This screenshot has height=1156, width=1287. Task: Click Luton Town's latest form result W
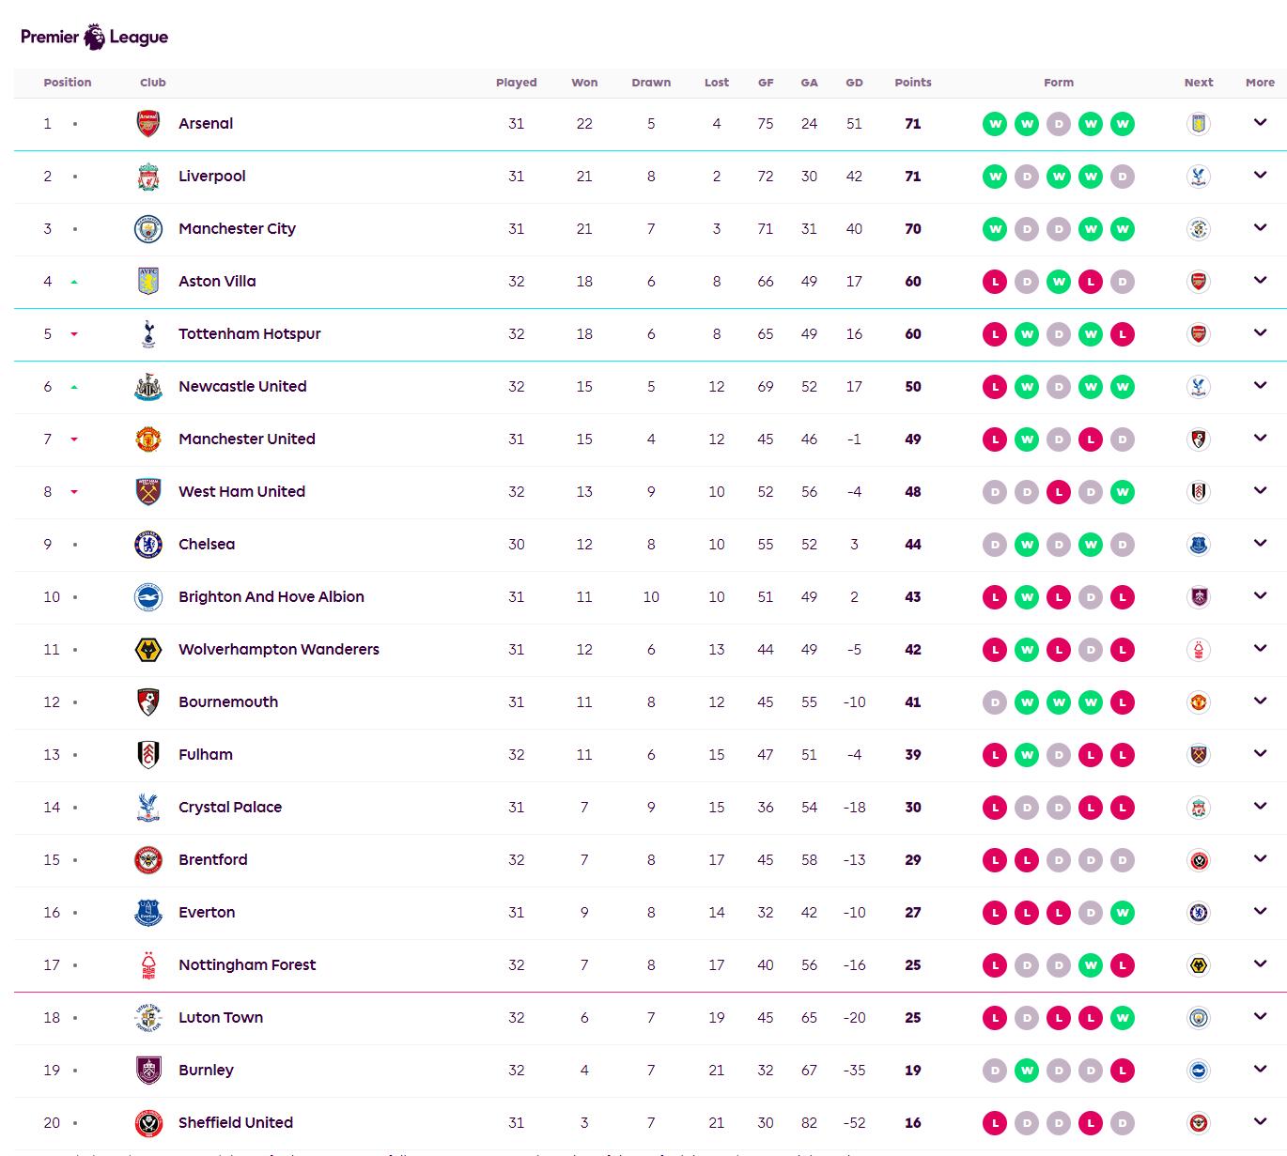(1123, 1018)
